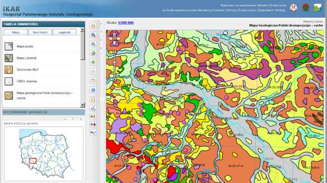Activate the zoom out magnifier tool
Image resolution: width=327 pixels, height=183 pixels.
tap(93, 44)
